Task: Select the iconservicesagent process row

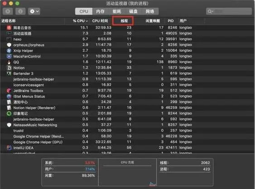Action: [128, 85]
